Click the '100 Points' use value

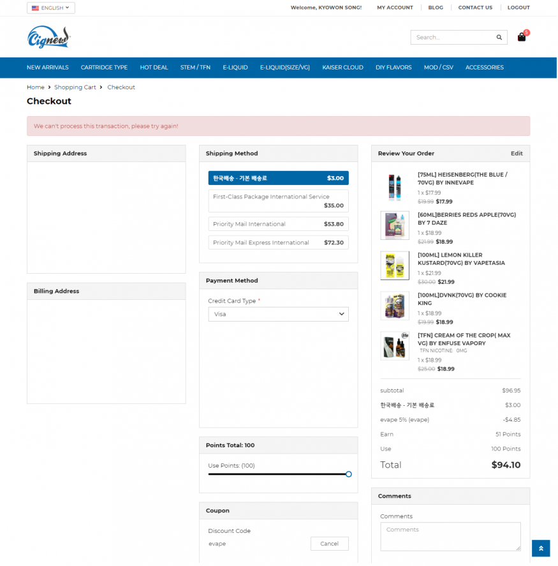coord(507,450)
